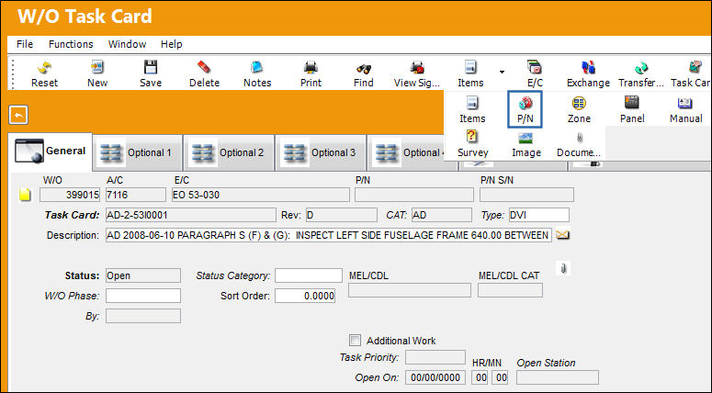
Task: Click View Sig... toolbar button
Action: click(417, 73)
